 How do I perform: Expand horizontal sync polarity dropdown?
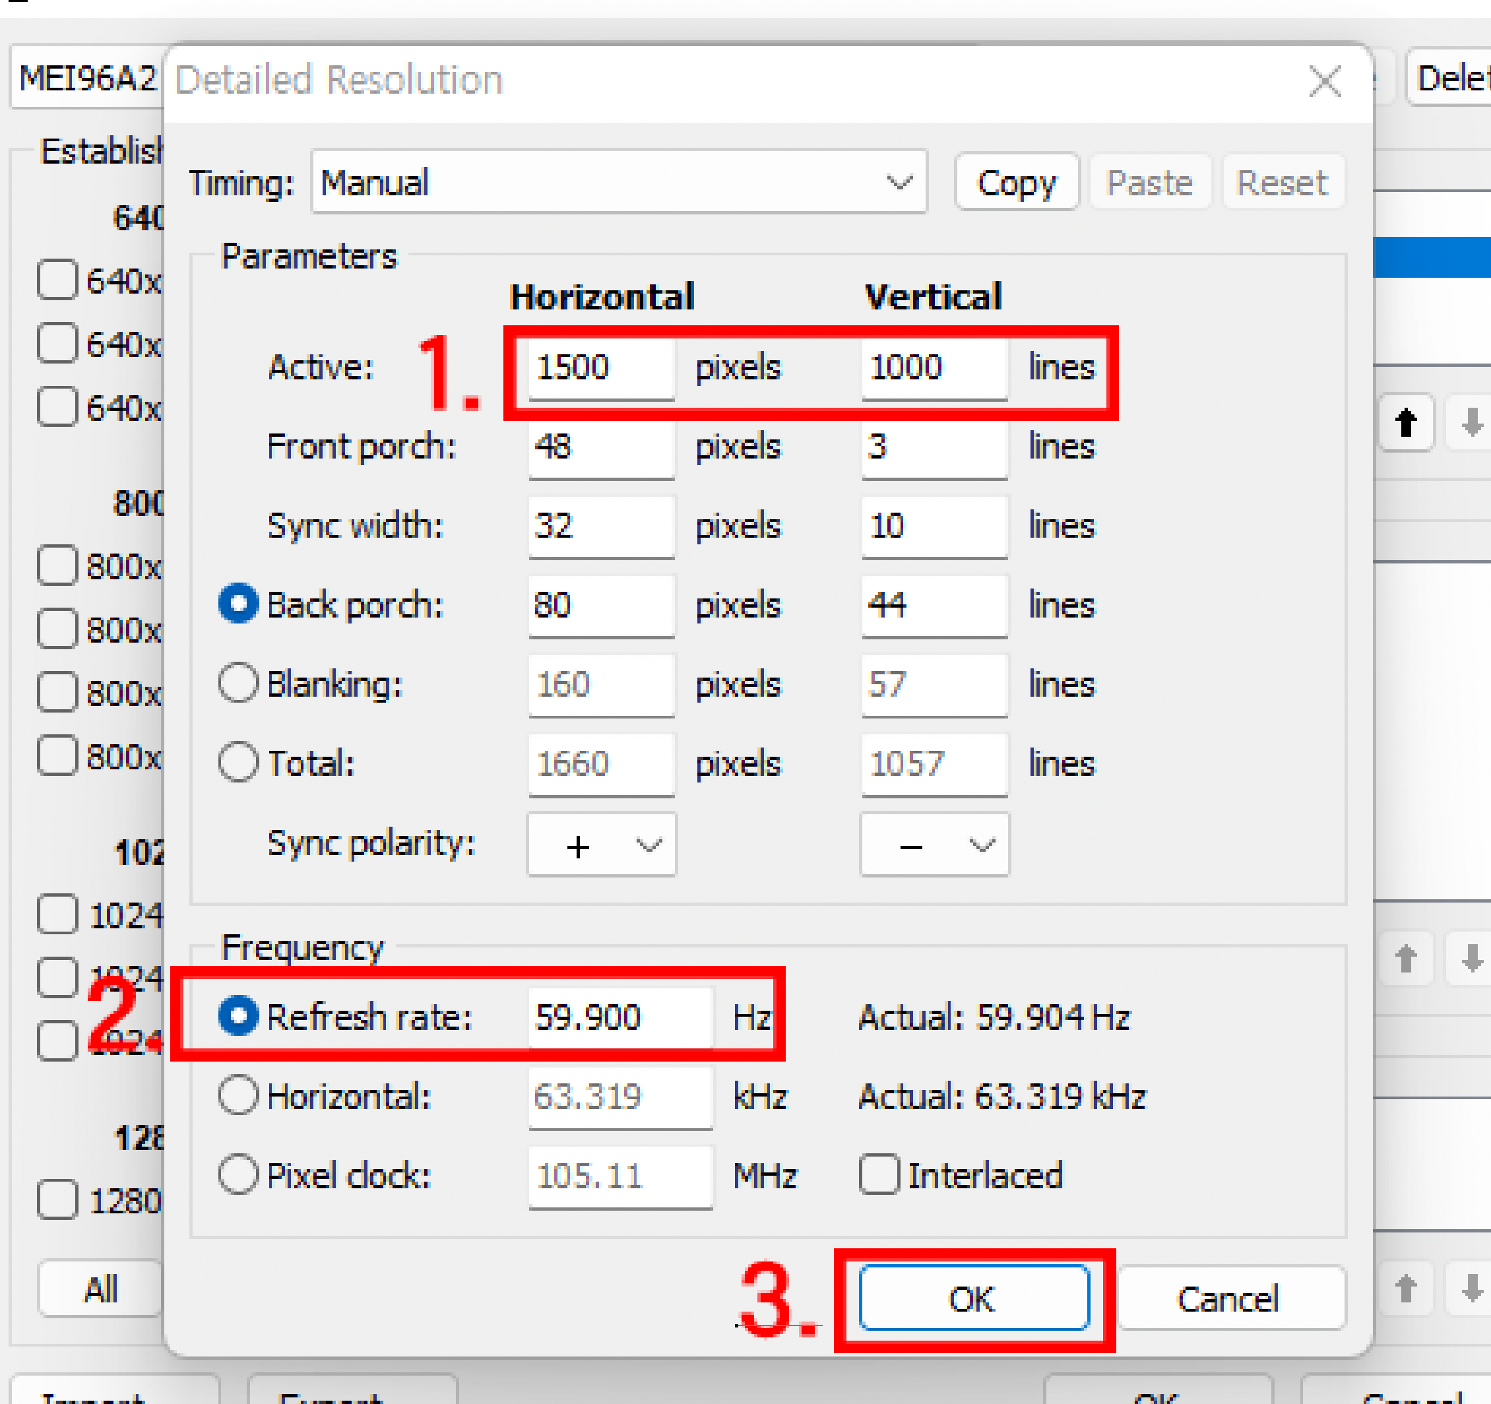(602, 845)
